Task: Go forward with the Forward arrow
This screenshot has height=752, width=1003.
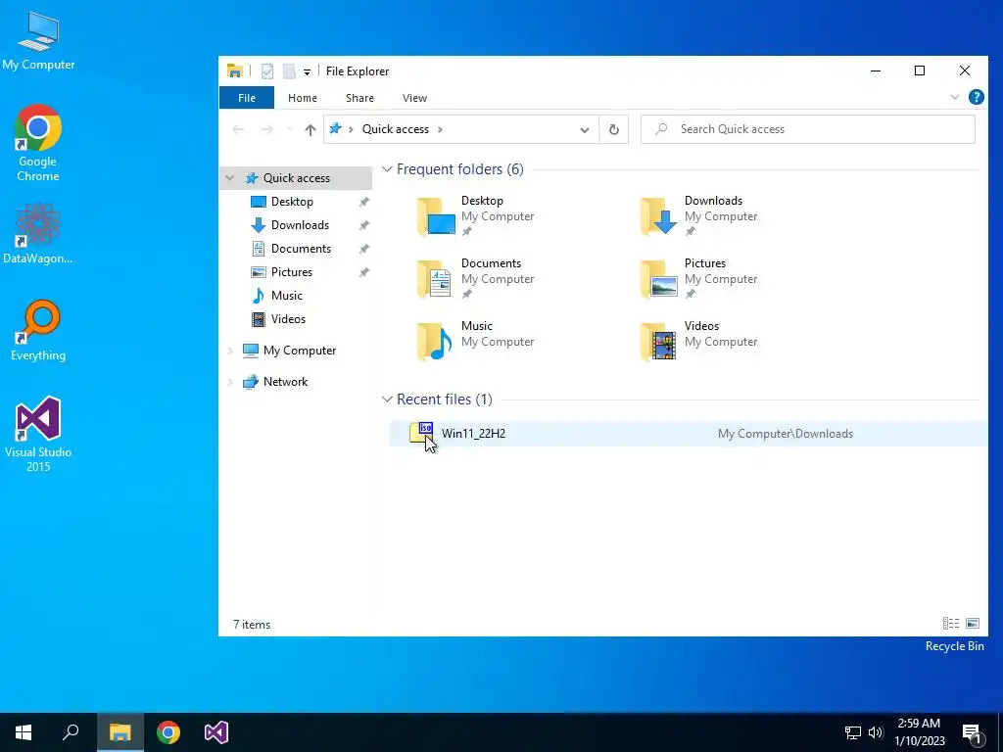Action: [x=266, y=130]
